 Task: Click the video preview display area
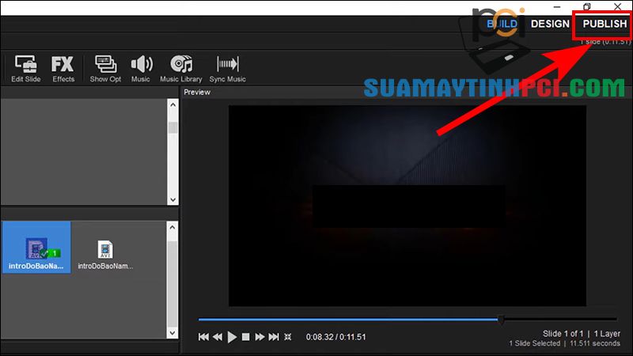tap(407, 206)
